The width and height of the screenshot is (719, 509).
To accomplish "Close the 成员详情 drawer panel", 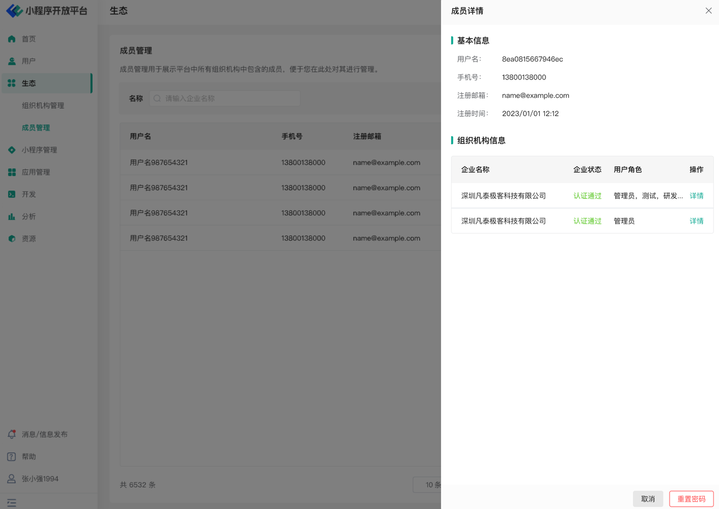I will tap(708, 11).
